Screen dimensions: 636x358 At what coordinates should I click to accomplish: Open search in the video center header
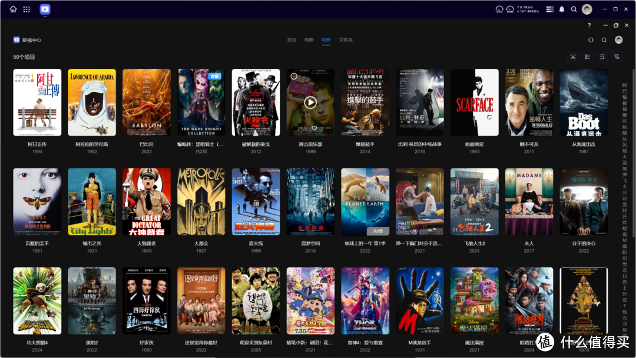pos(604,40)
